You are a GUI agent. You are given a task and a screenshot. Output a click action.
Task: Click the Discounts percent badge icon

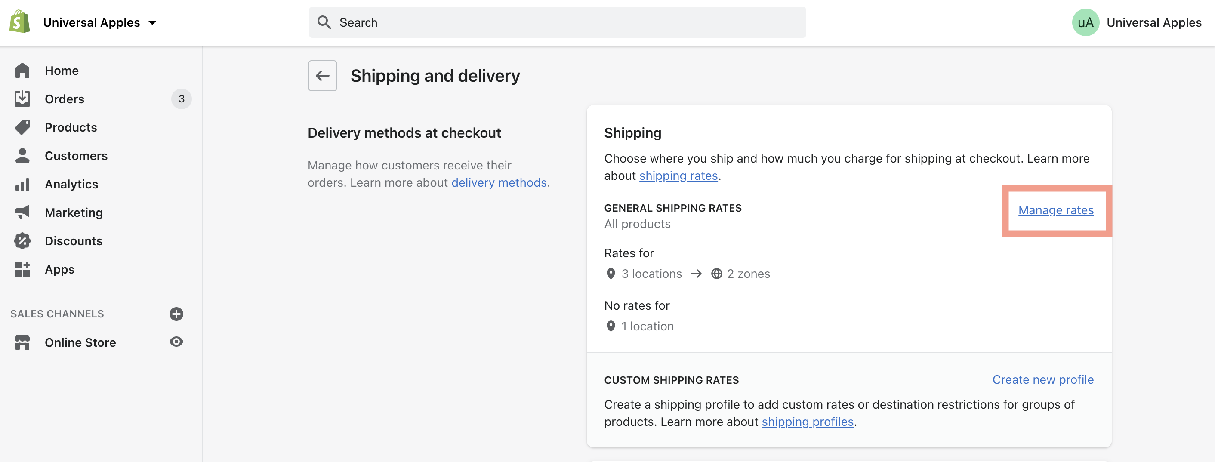click(x=22, y=241)
